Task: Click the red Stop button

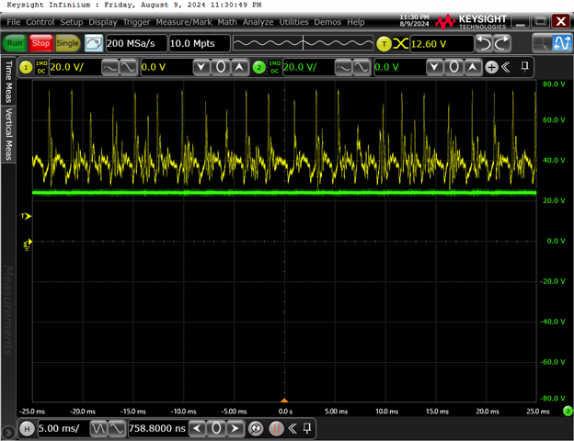Action: 40,43
